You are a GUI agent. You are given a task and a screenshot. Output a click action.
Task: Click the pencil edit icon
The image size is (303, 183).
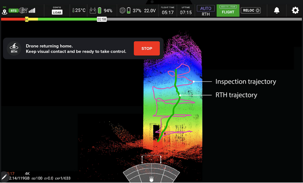click(4, 177)
